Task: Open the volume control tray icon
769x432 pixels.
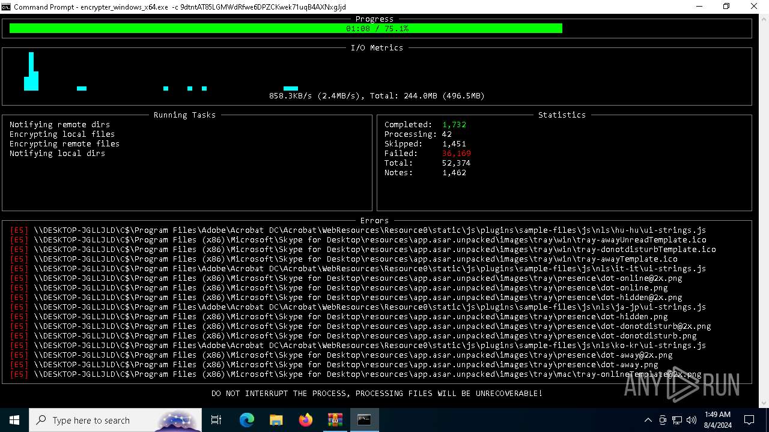Action: (691, 420)
